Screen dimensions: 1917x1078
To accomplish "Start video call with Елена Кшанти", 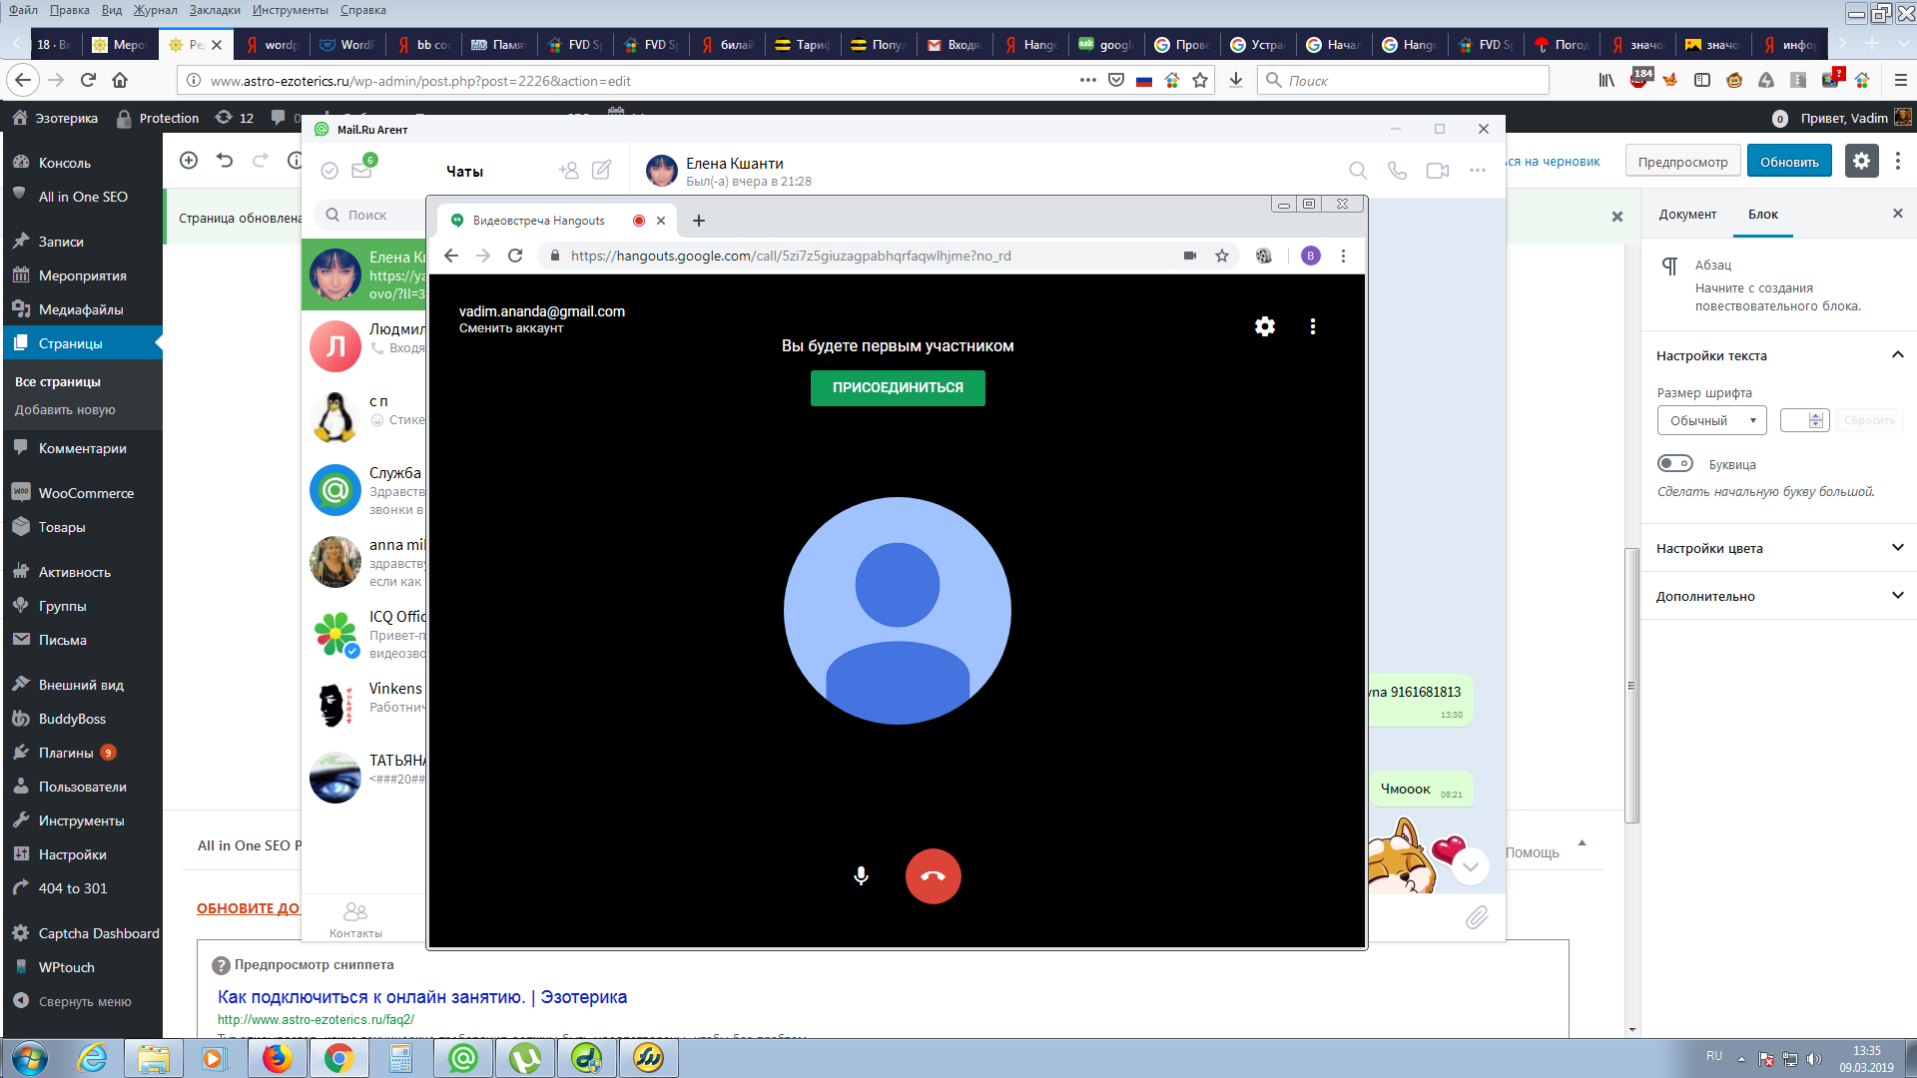I will point(1437,171).
